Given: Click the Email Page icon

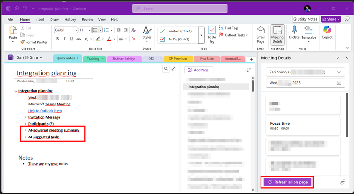Looking at the screenshot, I should coord(261,35).
